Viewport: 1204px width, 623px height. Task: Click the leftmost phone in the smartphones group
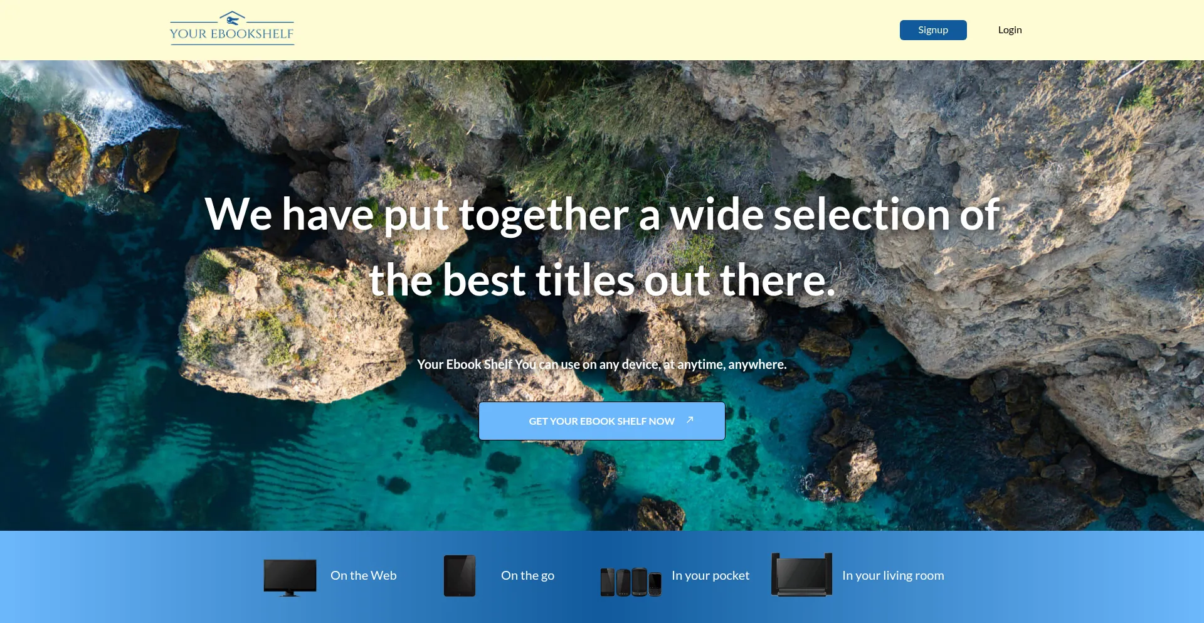click(x=607, y=582)
